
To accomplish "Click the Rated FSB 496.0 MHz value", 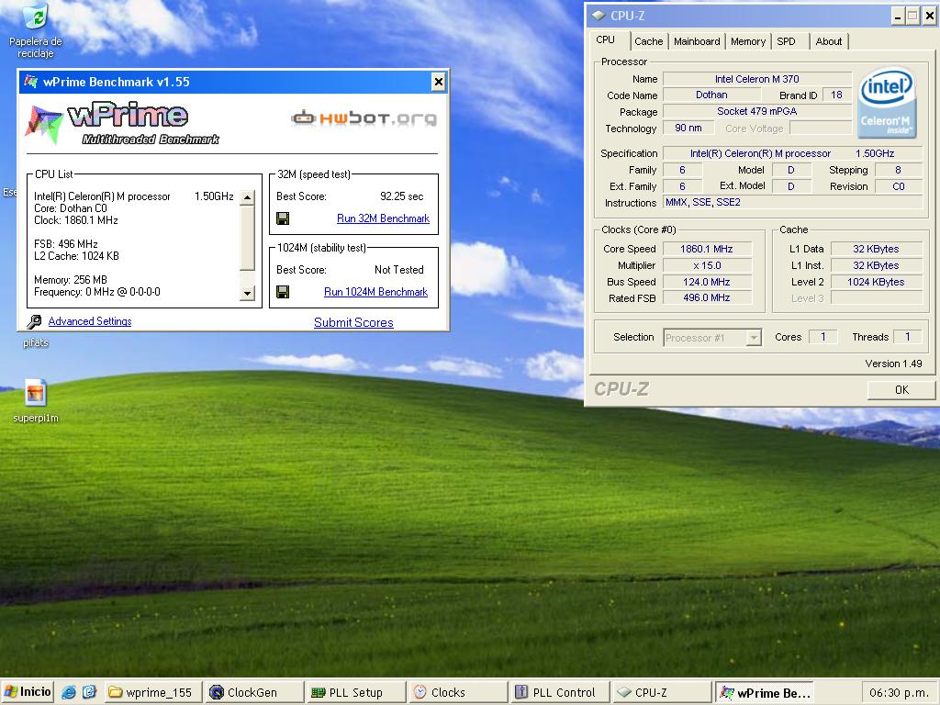I will click(x=707, y=297).
